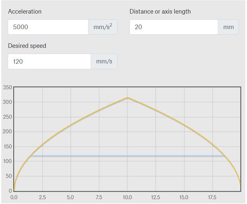Image resolution: width=247 pixels, height=204 pixels.
Task: Click the 0.0 label on the x-axis
Action: click(14, 198)
